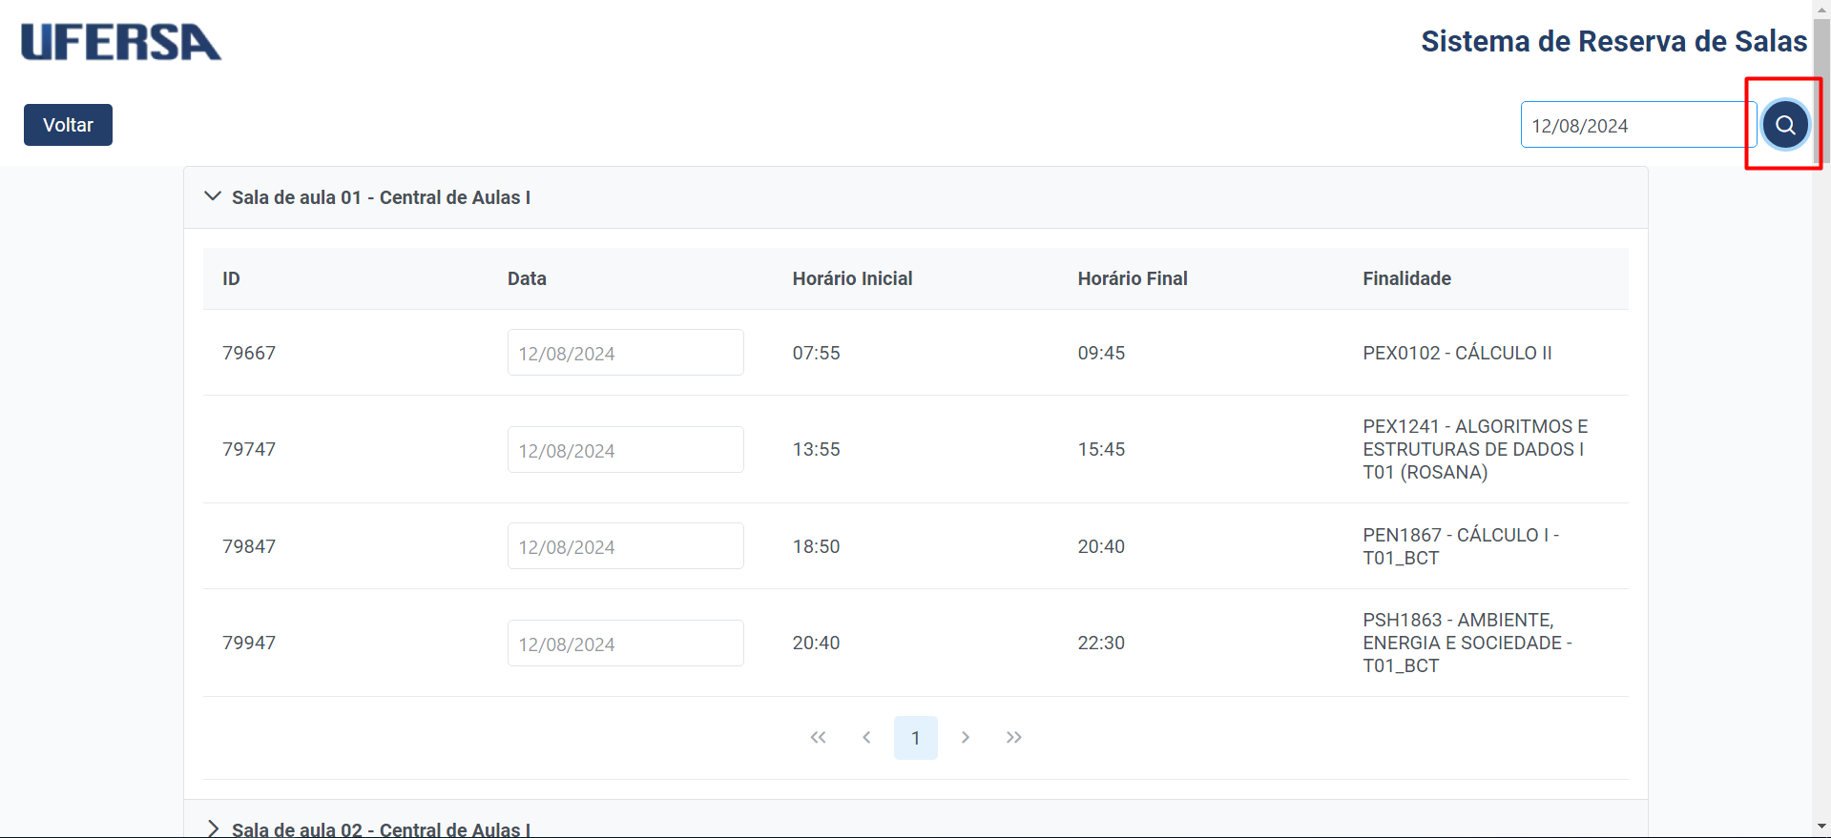Click date field in row 79947

[x=625, y=644]
